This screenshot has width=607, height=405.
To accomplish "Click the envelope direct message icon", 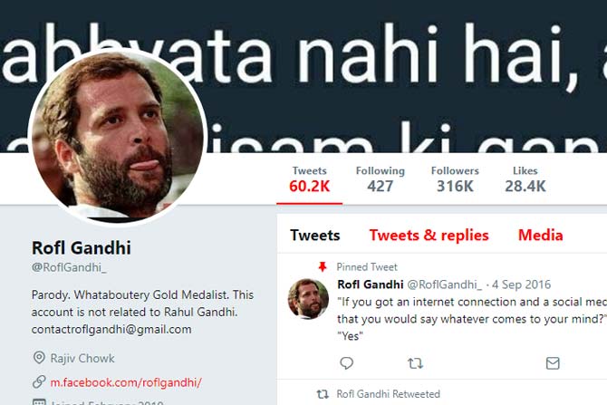I will [x=553, y=363].
